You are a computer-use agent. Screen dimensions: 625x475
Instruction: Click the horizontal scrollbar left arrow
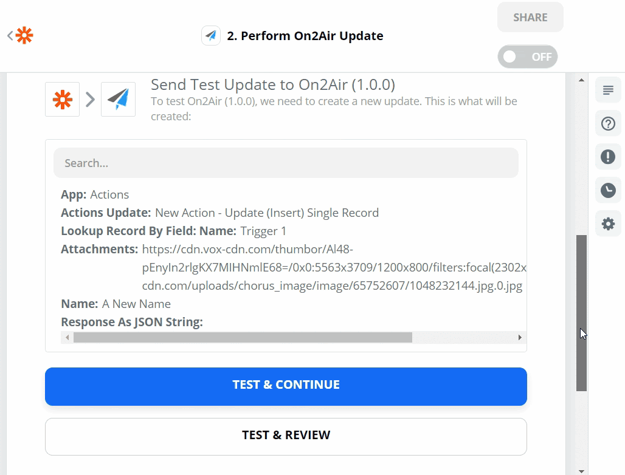tap(67, 337)
